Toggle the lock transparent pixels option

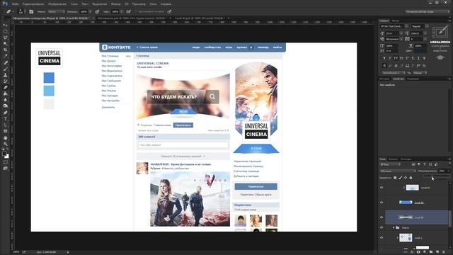[395, 178]
